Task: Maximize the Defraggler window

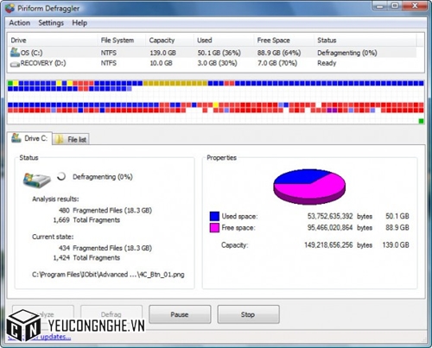Action: (x=395, y=6)
